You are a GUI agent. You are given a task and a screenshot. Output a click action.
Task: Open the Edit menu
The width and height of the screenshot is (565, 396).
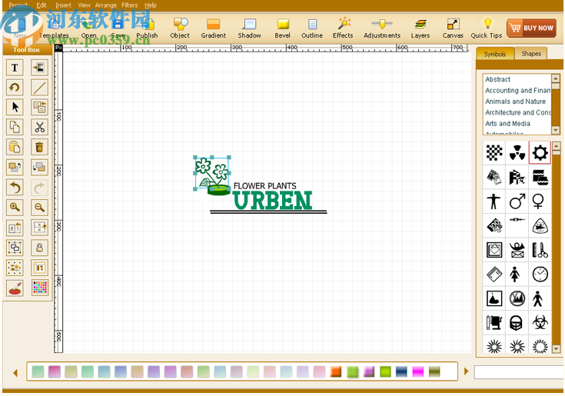(x=42, y=5)
